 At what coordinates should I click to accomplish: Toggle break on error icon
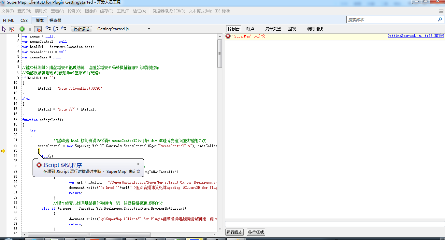38,29
